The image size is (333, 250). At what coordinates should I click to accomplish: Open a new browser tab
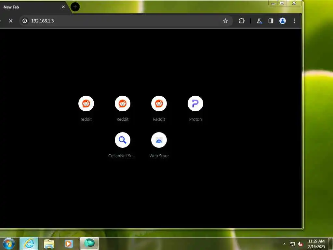click(75, 7)
